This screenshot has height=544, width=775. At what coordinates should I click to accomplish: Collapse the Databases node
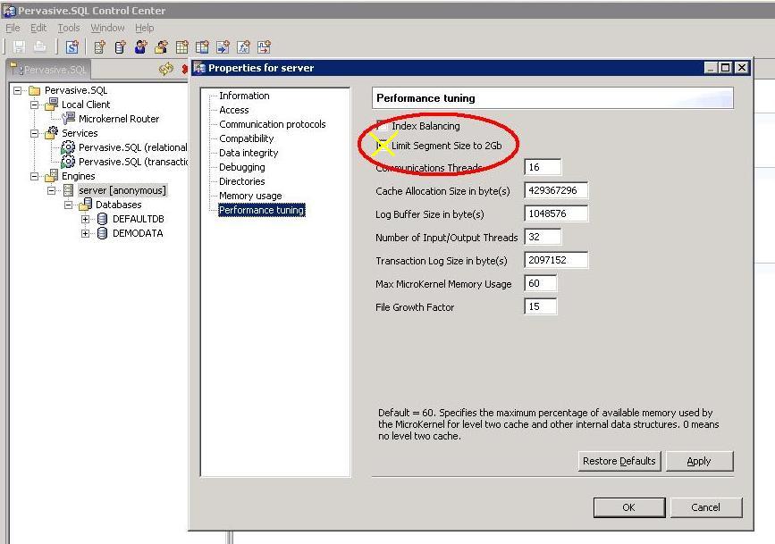68,205
